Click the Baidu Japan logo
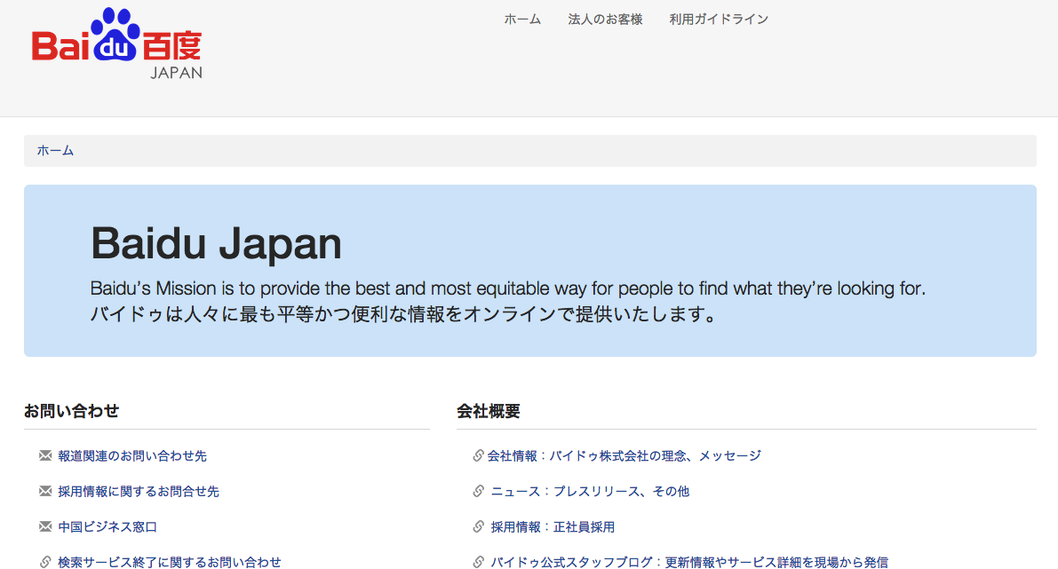 tap(117, 44)
